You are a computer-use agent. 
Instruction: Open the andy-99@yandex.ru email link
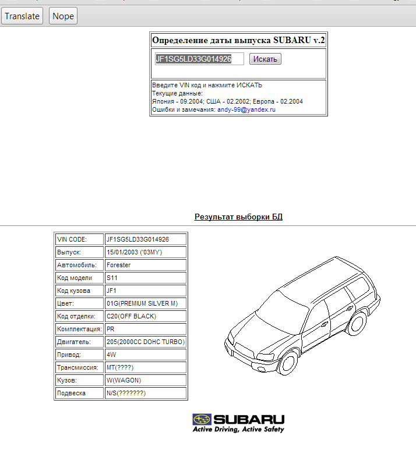pyautogui.click(x=246, y=109)
